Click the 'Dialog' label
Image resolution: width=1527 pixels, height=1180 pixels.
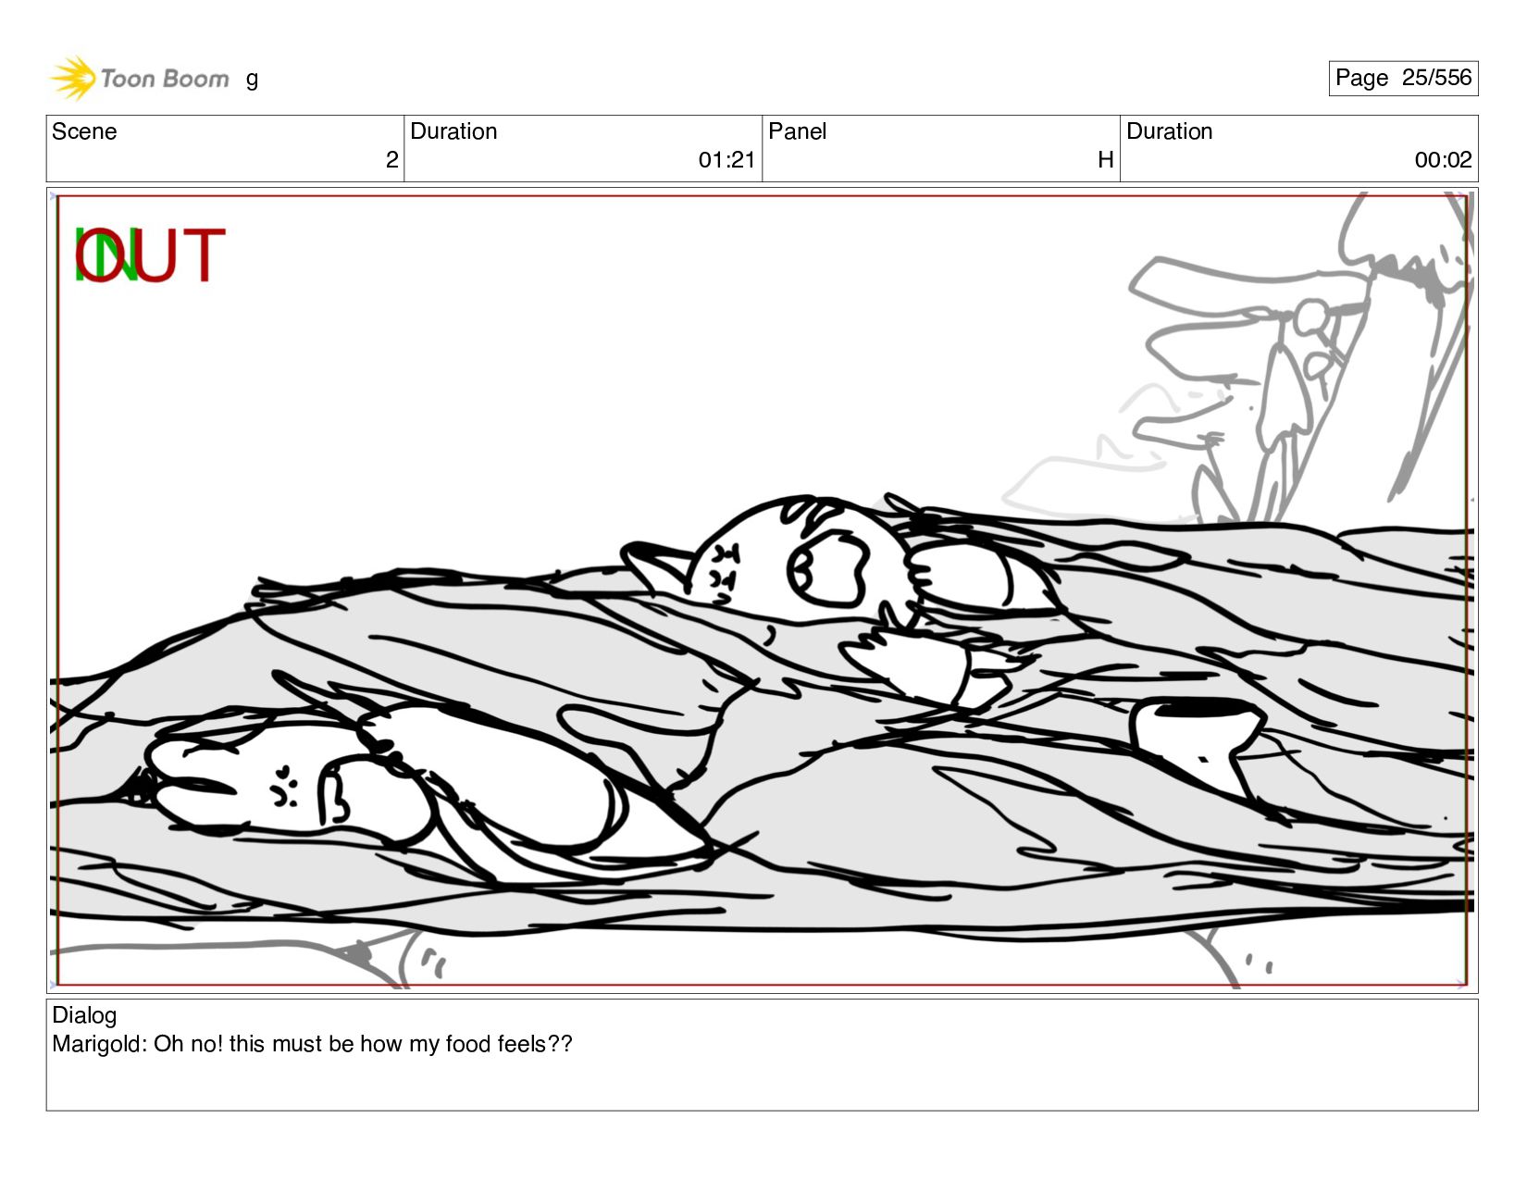[84, 1015]
